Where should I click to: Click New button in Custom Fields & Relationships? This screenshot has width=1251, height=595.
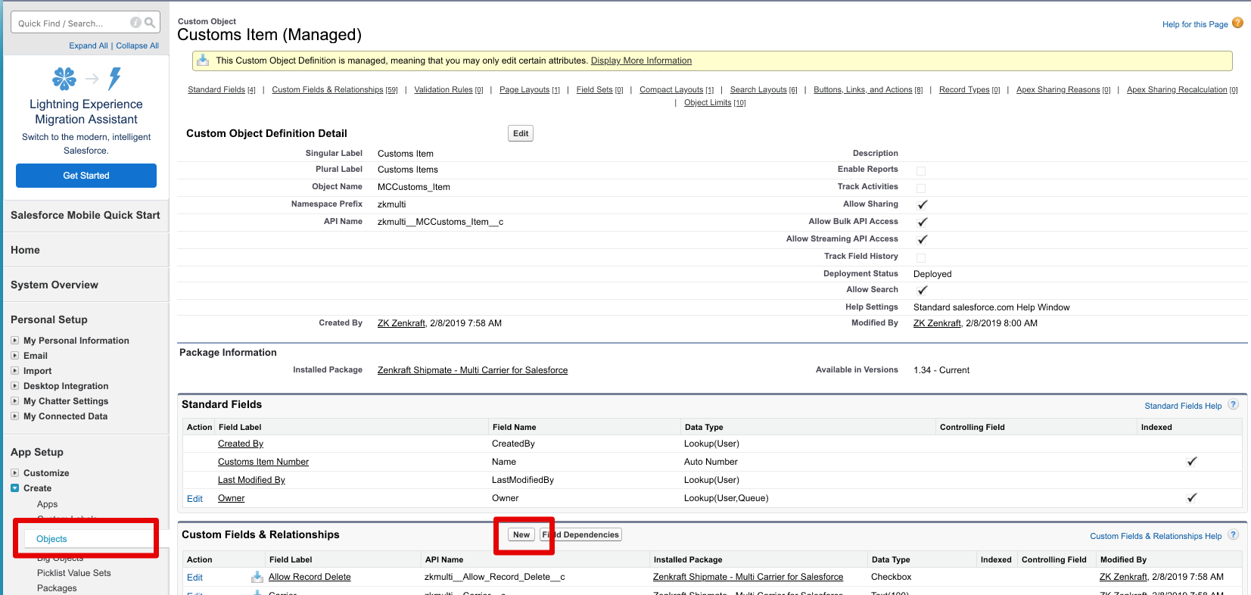point(521,534)
